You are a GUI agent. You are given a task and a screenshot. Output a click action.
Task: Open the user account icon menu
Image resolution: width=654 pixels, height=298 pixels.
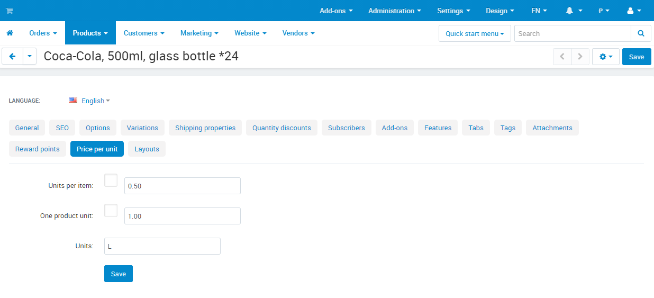pyautogui.click(x=634, y=11)
